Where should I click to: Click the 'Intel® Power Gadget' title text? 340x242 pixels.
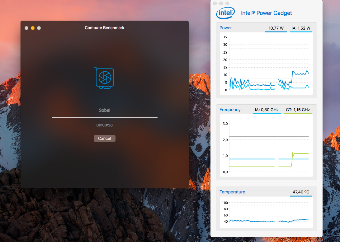[x=267, y=13]
